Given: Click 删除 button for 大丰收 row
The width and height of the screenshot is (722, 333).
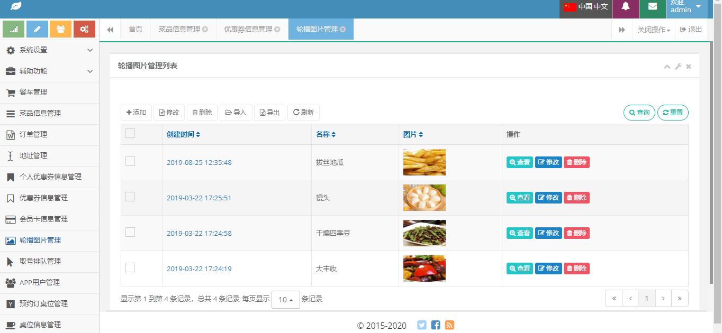Looking at the screenshot, I should tap(576, 269).
